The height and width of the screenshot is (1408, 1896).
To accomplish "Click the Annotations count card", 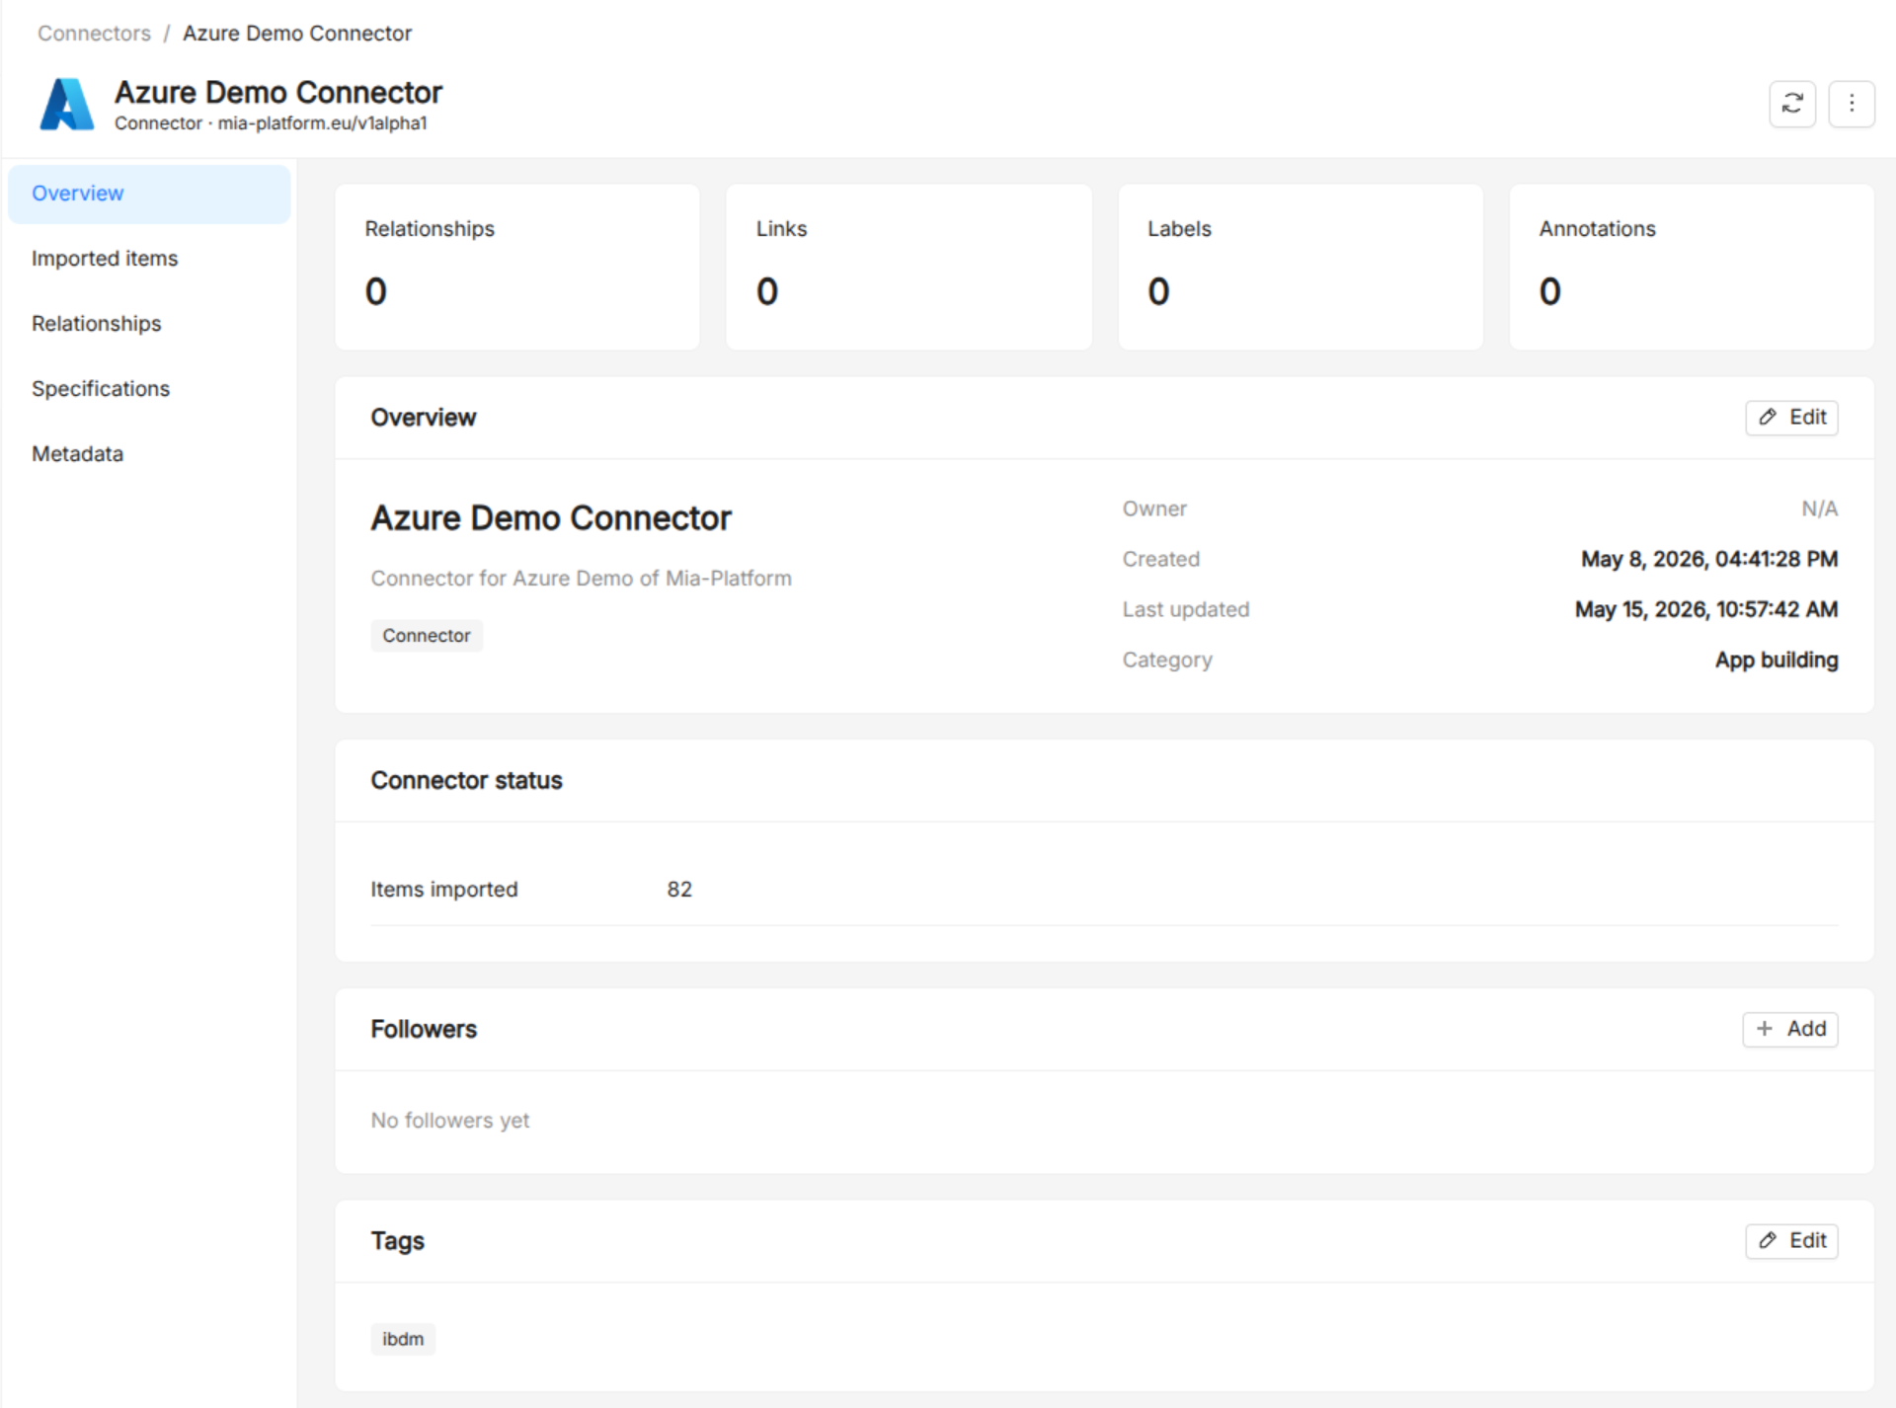I will (x=1692, y=267).
